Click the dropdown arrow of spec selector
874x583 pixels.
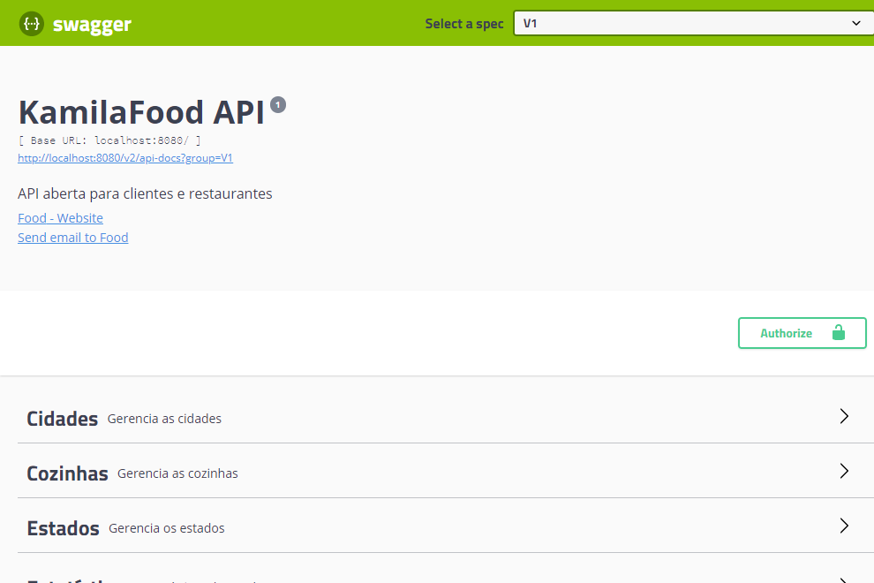tap(856, 24)
